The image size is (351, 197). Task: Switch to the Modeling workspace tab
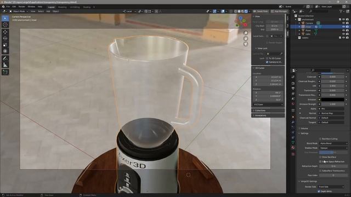tap(62, 7)
